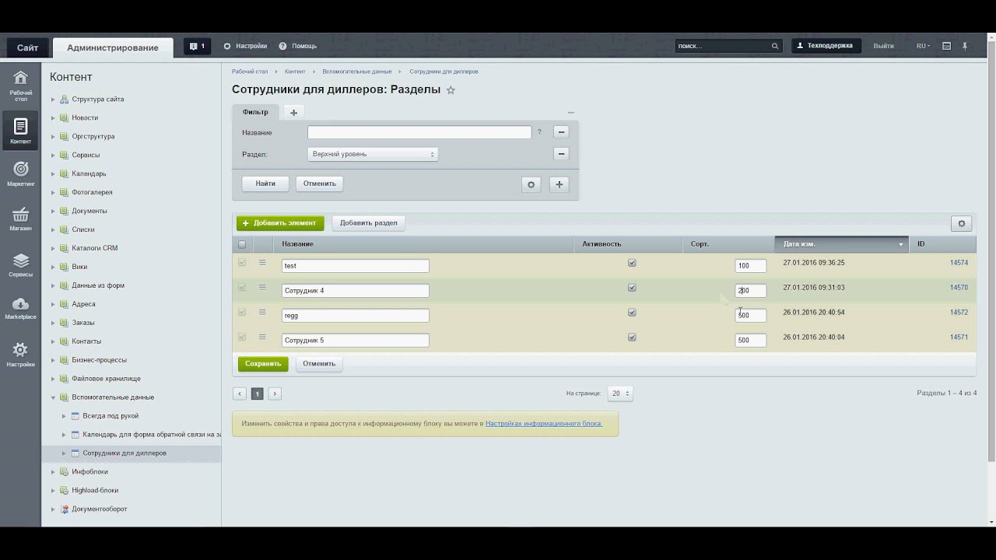Expand Структура сайта tree node
This screenshot has height=560, width=996.
click(54, 100)
